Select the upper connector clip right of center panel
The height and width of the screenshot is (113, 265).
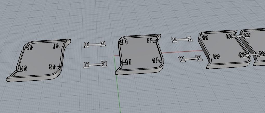coord(182,39)
